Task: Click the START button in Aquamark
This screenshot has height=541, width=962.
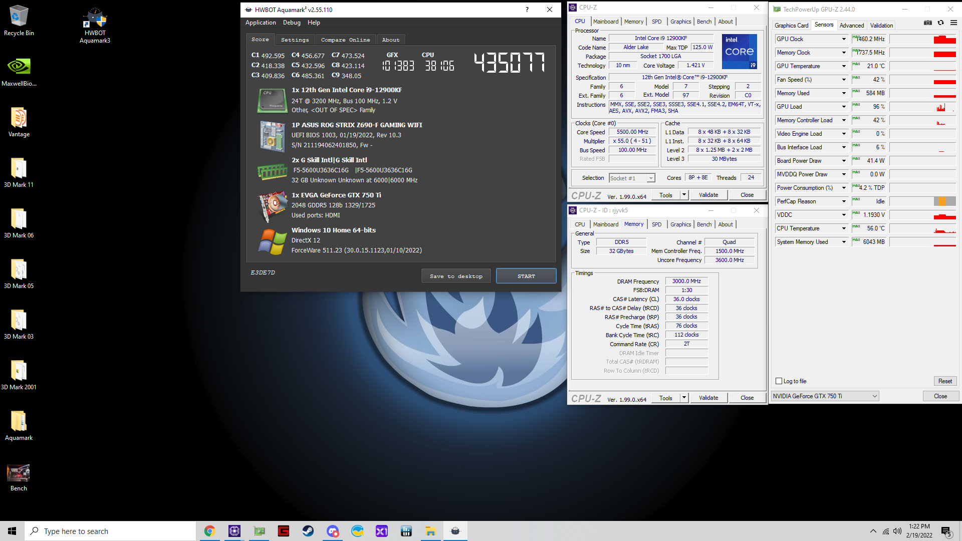Action: click(526, 276)
